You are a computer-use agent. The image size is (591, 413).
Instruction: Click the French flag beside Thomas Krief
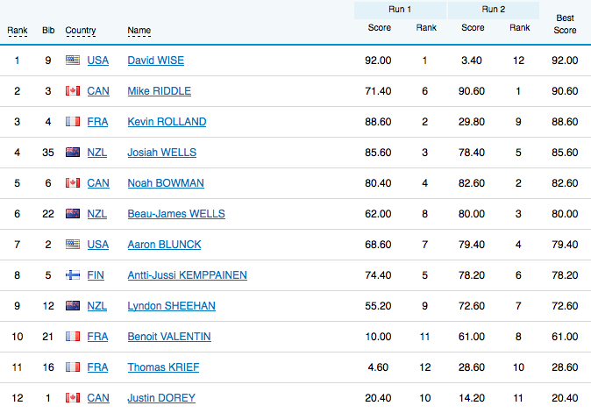(x=73, y=367)
